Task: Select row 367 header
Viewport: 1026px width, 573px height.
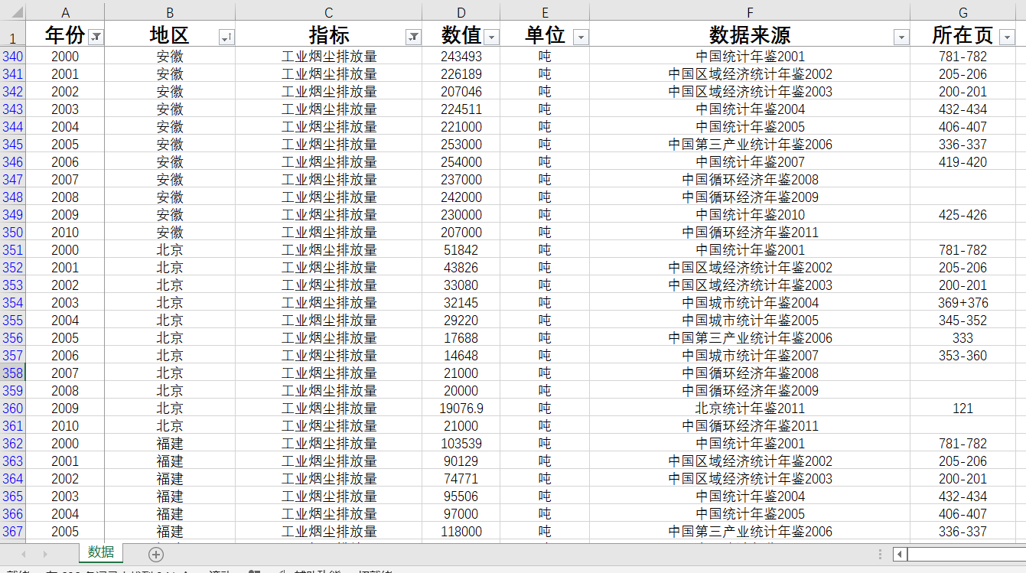Action: (x=12, y=532)
